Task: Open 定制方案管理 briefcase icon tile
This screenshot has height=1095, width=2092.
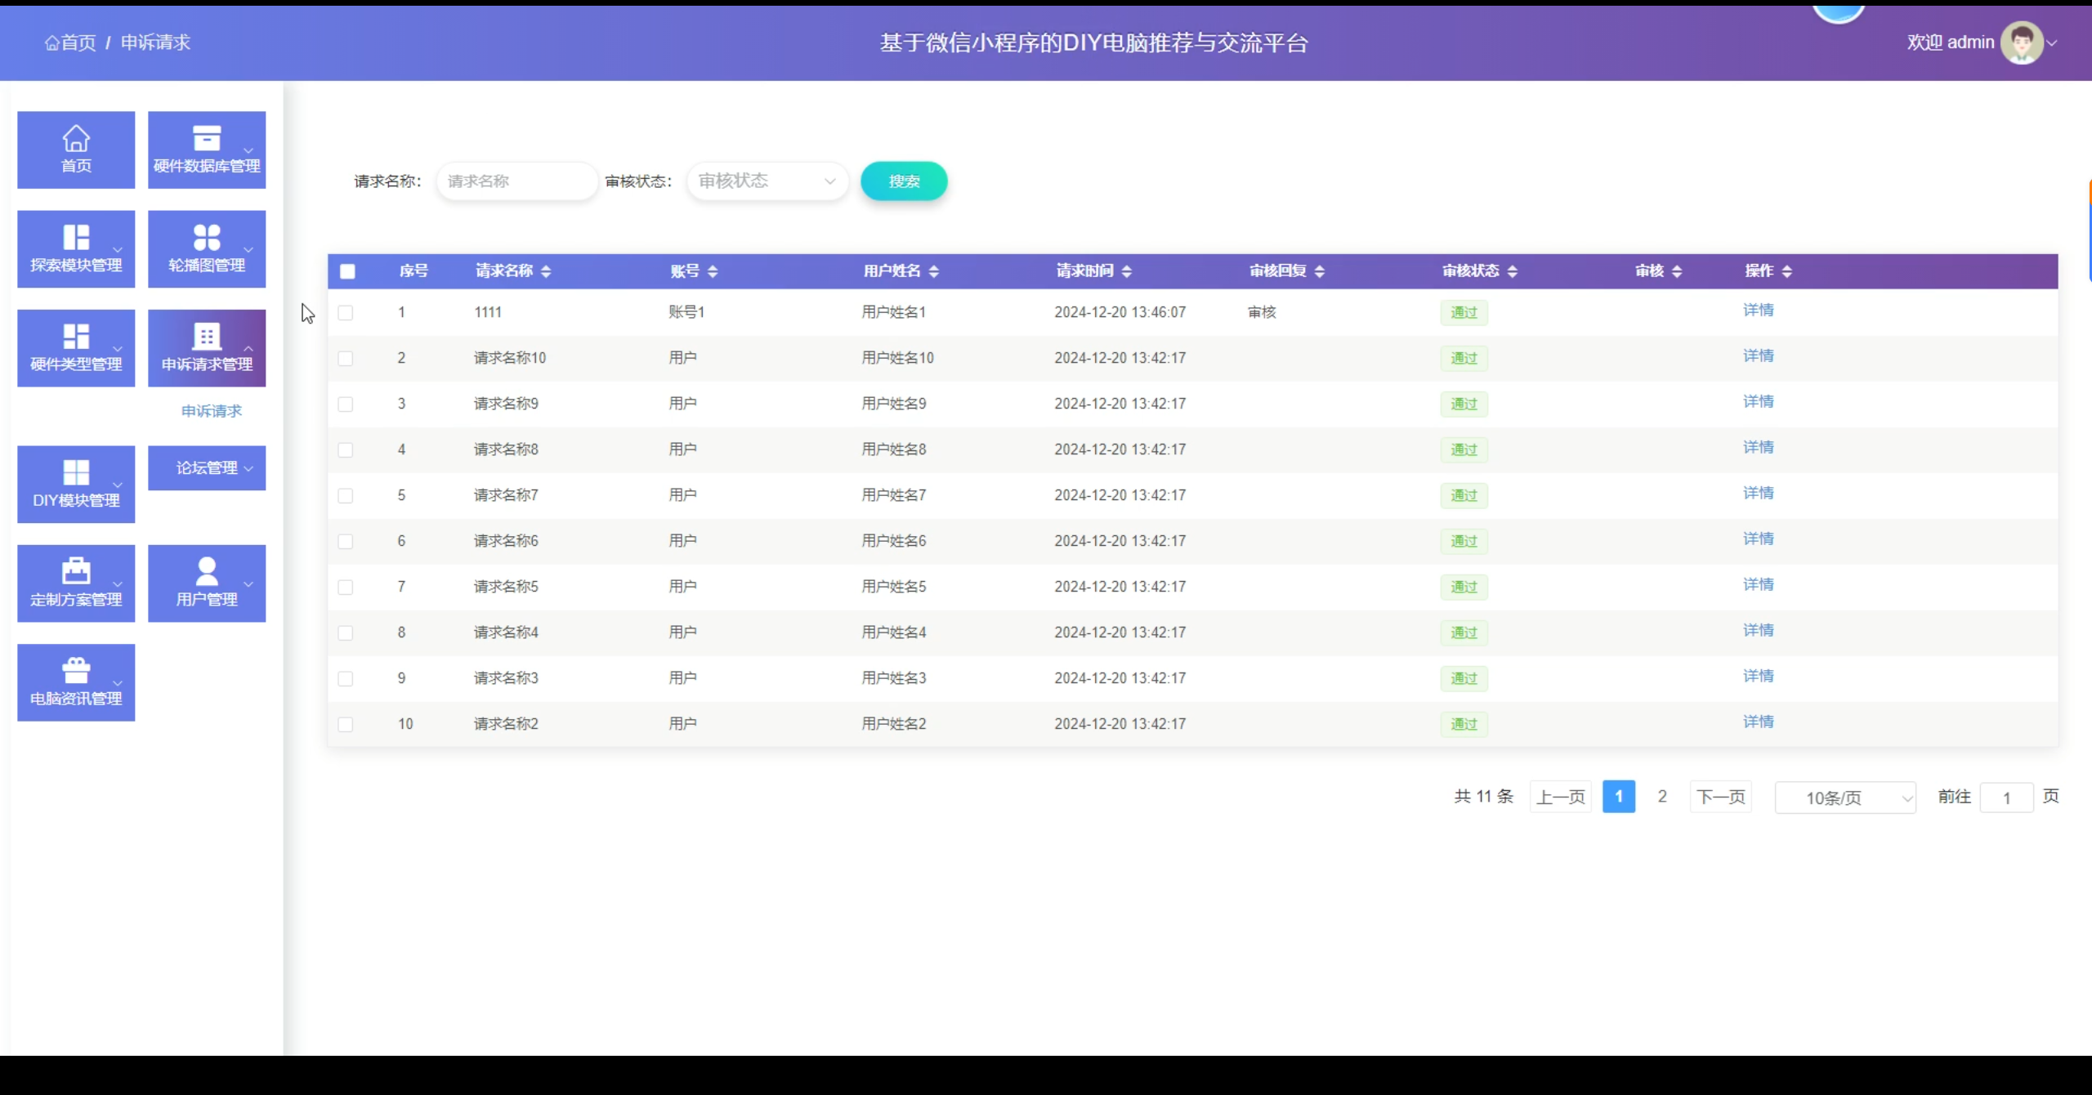Action: click(x=76, y=572)
